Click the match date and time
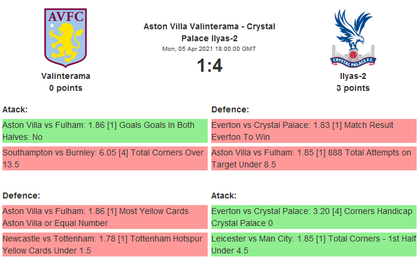Screen dimensions: 419x275 click(x=209, y=49)
